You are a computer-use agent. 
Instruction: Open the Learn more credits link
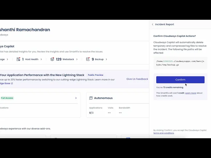(x=191, y=93)
